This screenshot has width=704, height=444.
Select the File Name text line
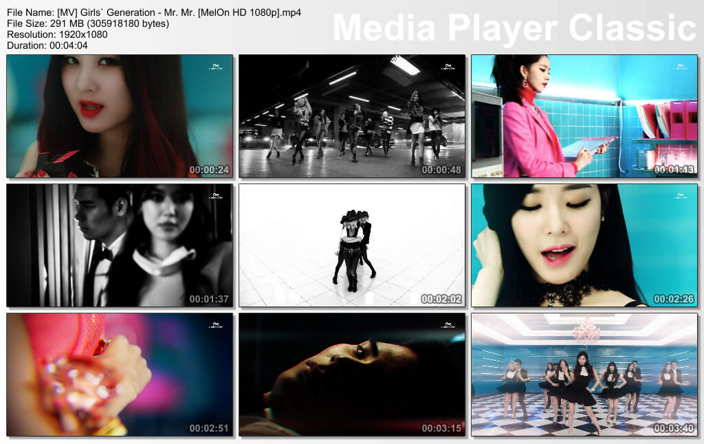pos(154,12)
